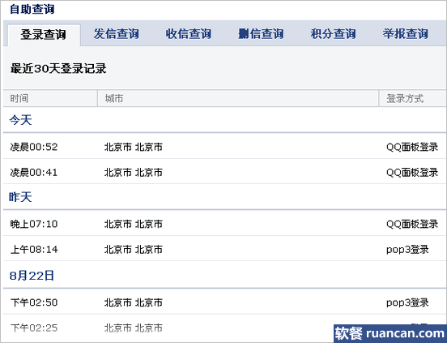This screenshot has height=343, width=447.
Task: Click the 上午08:14 time entry
Action: pyautogui.click(x=34, y=250)
